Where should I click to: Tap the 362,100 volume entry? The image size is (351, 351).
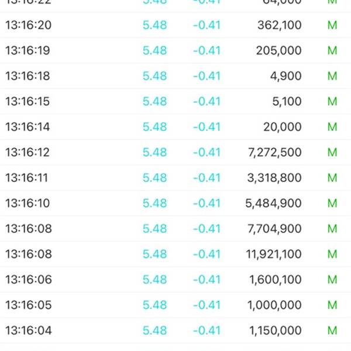pyautogui.click(x=280, y=25)
